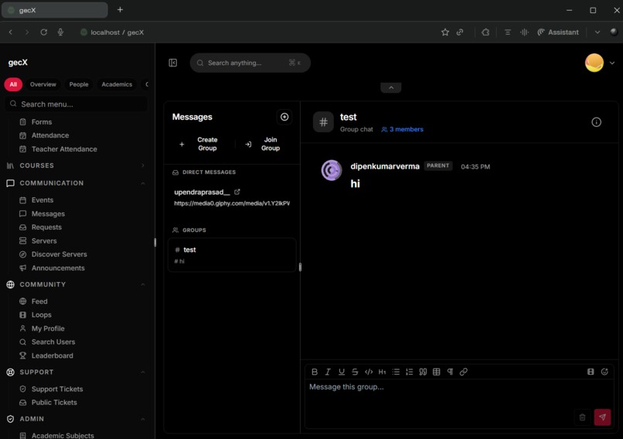Screen dimensions: 623x439
Task: Send the message with the red send button
Action: click(602, 417)
